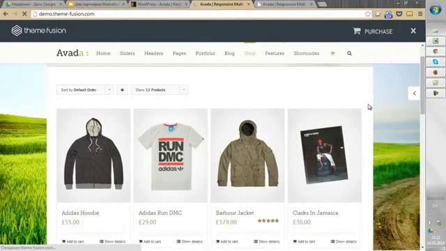The width and height of the screenshot is (446, 251).
Task: Click the Chrome icon in the taskbar
Action: click(x=436, y=51)
